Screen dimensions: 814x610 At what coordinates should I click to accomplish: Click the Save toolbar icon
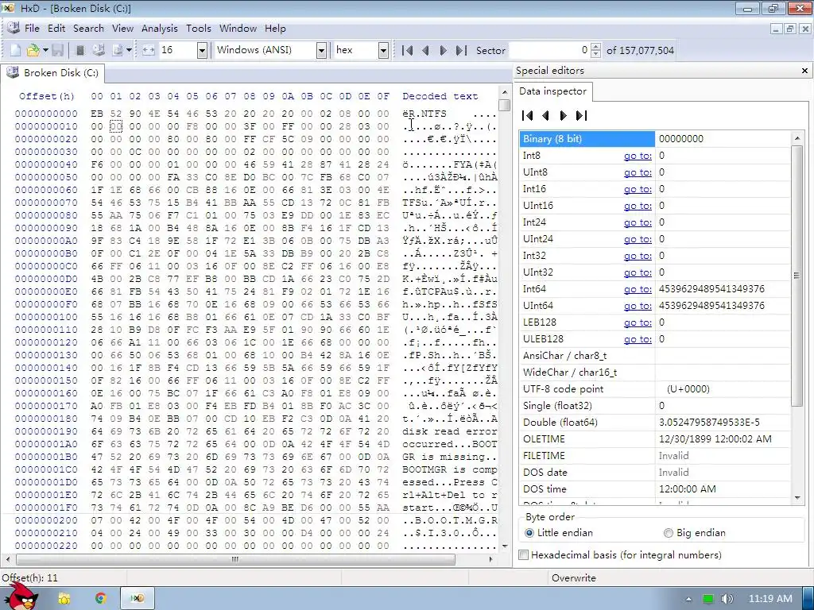(x=57, y=50)
